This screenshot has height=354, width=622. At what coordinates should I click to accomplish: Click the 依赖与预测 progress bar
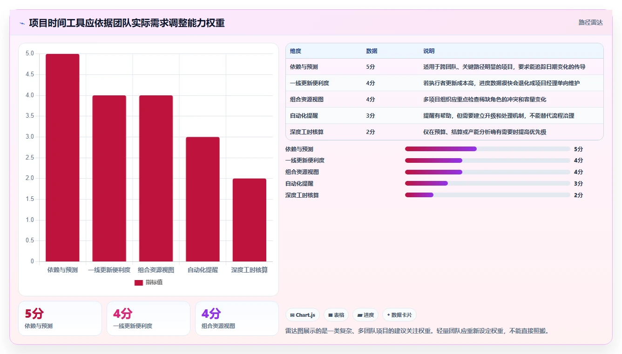pyautogui.click(x=487, y=149)
